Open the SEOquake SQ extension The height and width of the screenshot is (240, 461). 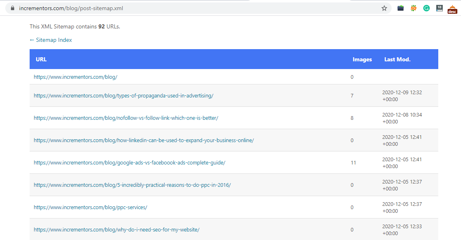414,8
